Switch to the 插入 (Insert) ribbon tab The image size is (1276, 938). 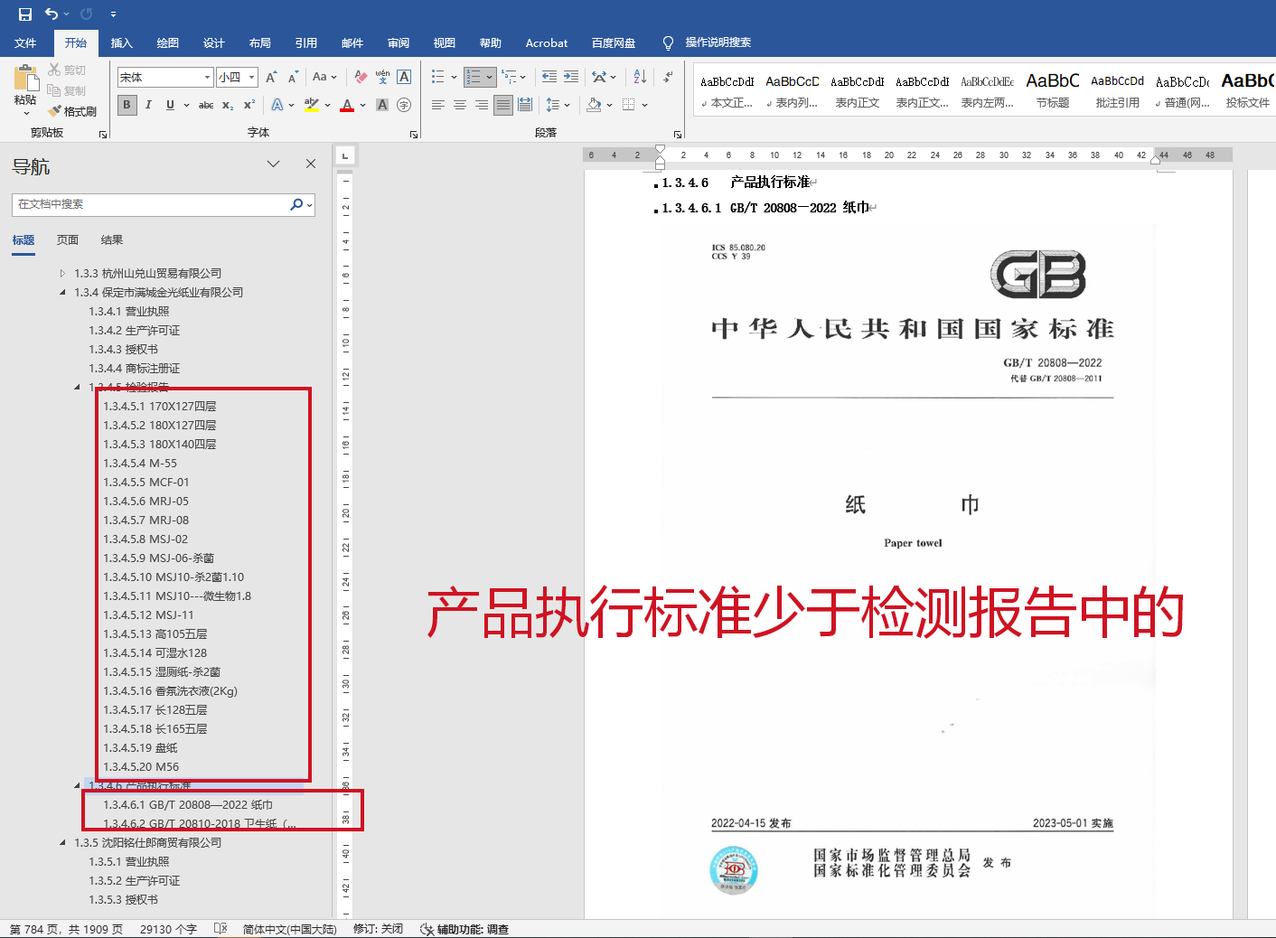pos(122,42)
